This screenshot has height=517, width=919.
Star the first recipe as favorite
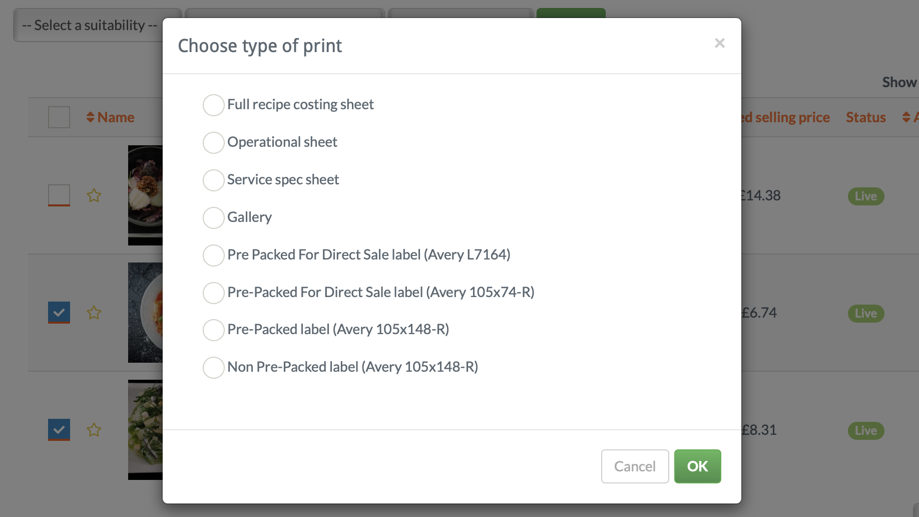click(94, 196)
